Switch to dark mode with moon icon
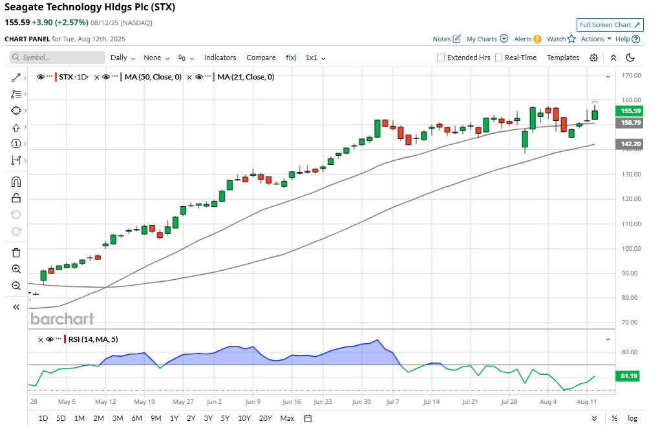This screenshot has height=435, width=660. point(630,58)
